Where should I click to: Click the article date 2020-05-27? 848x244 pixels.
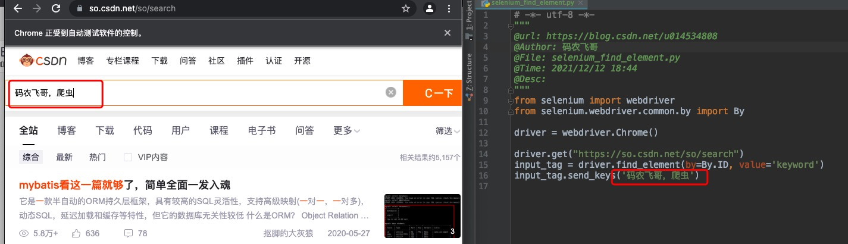[x=348, y=233]
